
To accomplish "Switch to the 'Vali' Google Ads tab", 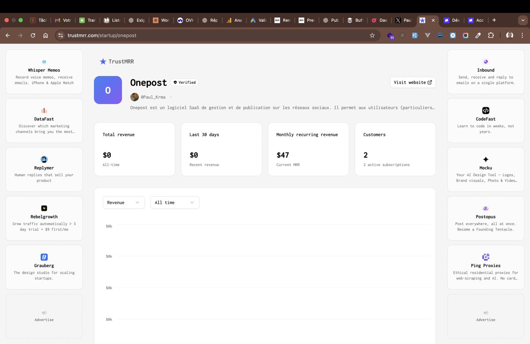I will 258,20.
